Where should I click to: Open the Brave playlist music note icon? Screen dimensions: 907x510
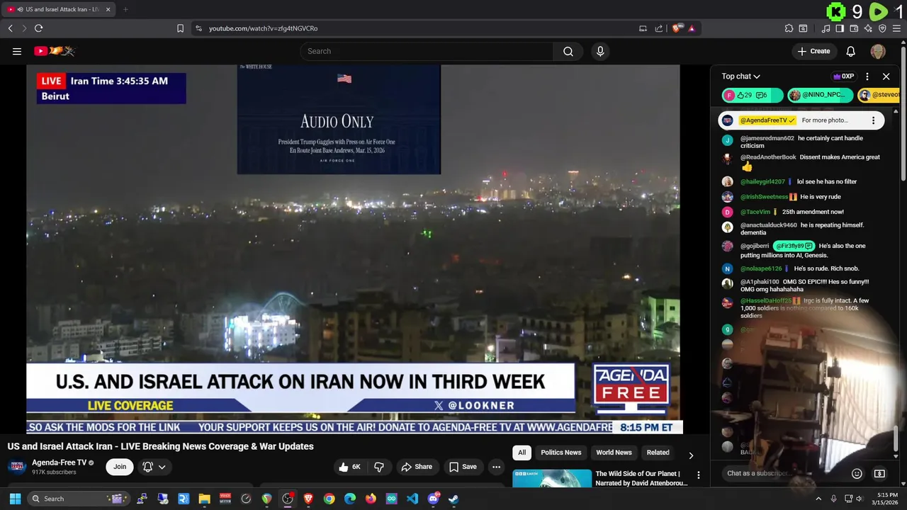pos(826,28)
